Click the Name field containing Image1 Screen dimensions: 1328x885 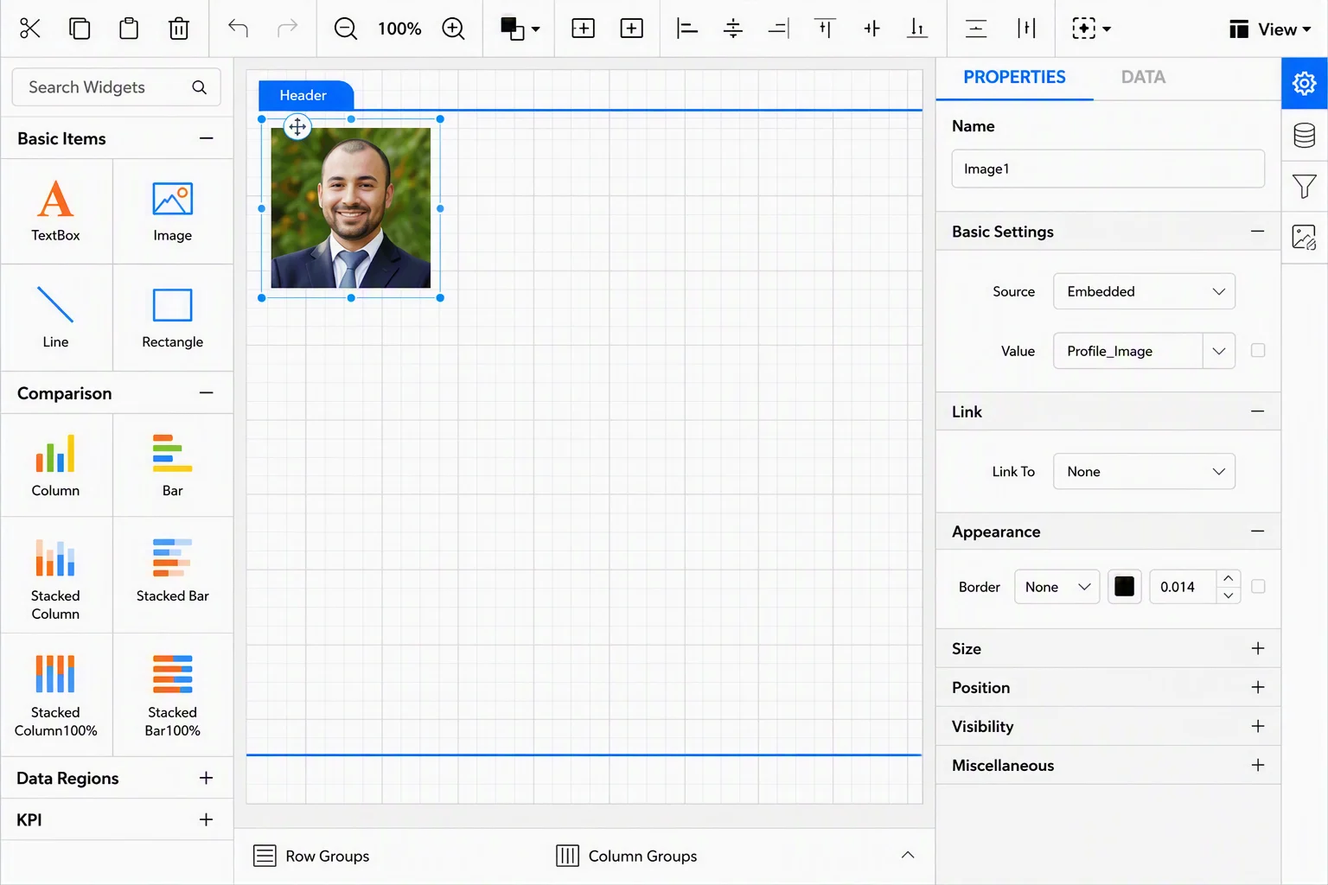1108,169
